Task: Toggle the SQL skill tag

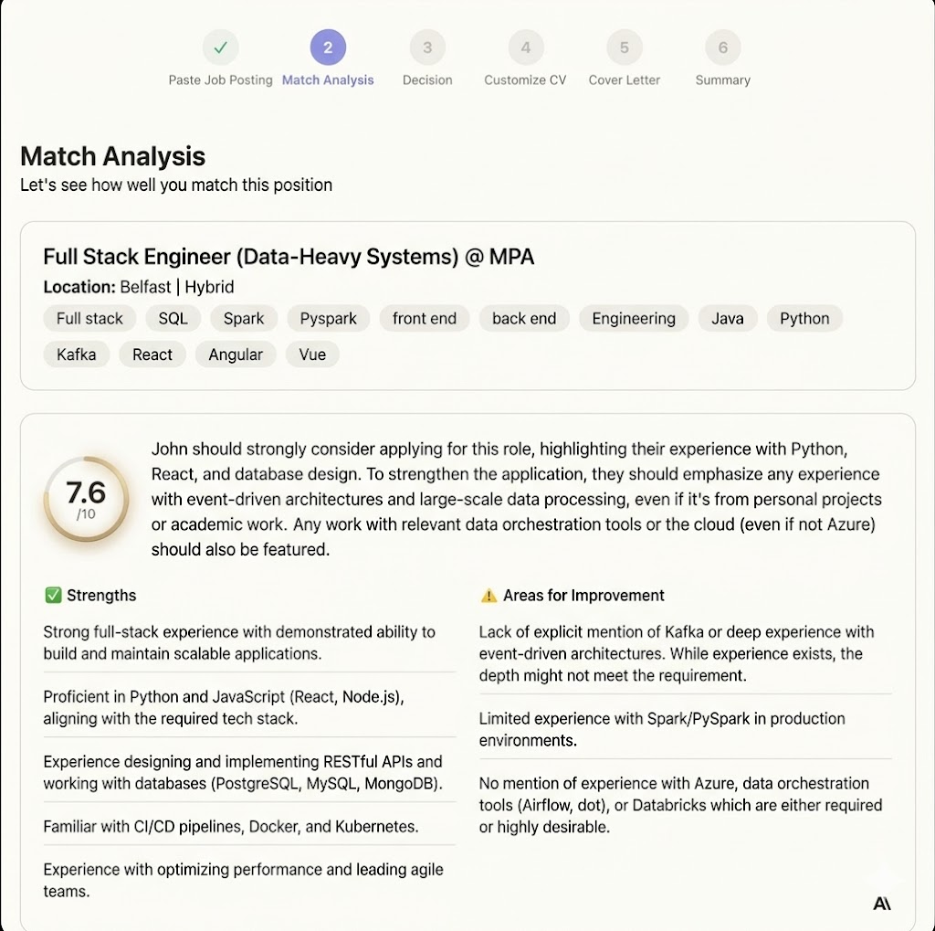Action: point(172,318)
